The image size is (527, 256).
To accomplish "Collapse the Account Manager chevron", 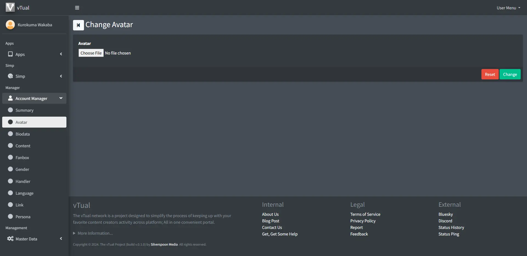I will click(x=61, y=98).
